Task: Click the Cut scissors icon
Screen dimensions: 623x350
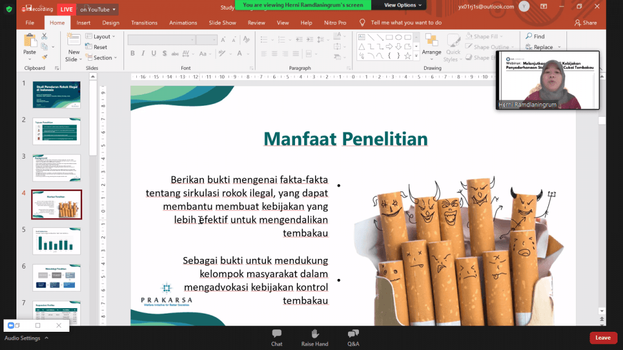Action: tap(44, 36)
